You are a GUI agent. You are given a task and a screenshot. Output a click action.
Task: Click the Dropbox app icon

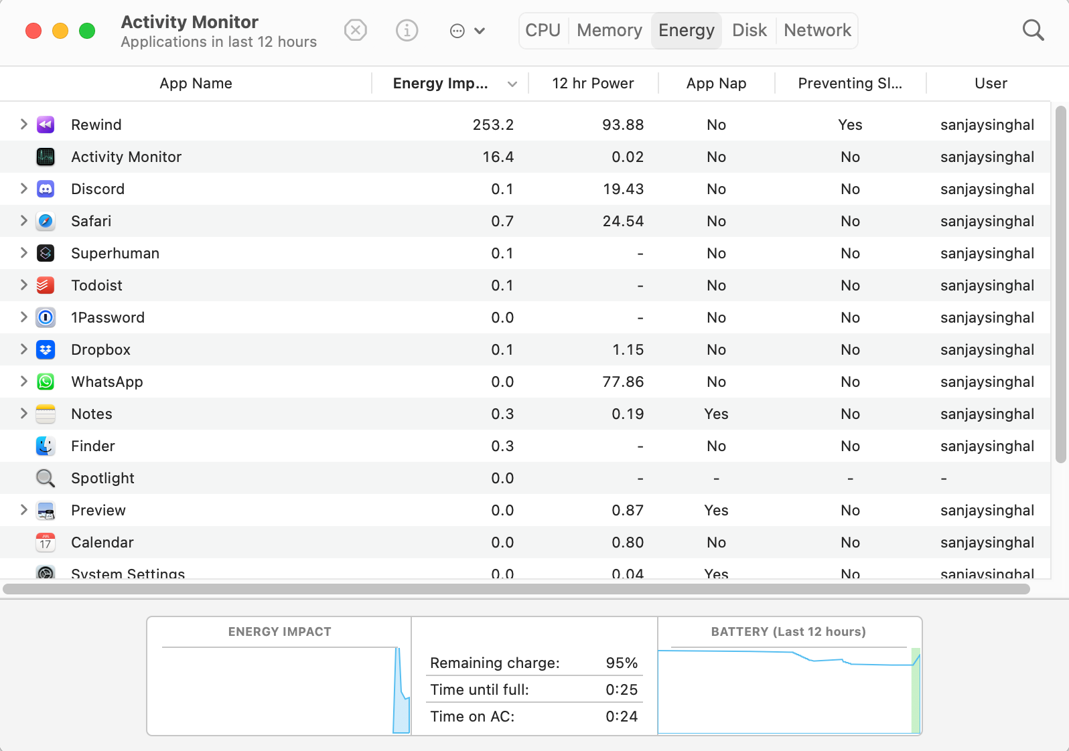coord(46,349)
